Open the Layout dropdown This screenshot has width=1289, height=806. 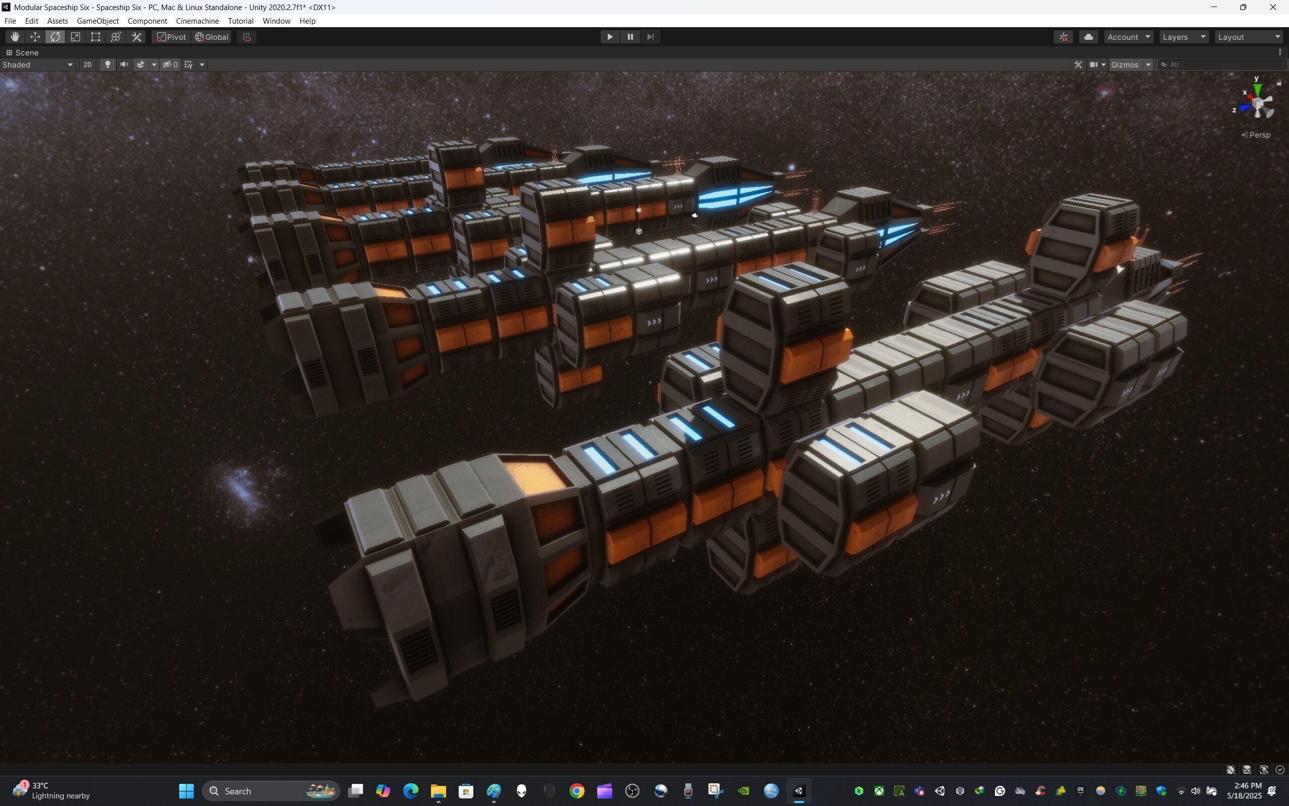point(1249,37)
